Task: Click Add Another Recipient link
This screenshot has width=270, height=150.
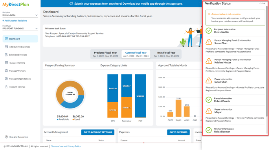Action: (x=15, y=21)
